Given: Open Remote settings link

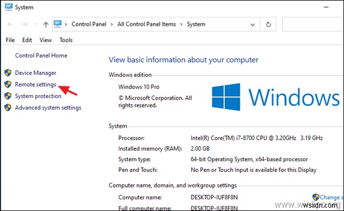Looking at the screenshot, I should pos(35,85).
